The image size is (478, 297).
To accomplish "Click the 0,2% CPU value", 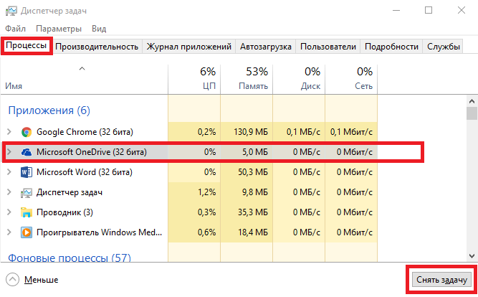I will pos(206,132).
